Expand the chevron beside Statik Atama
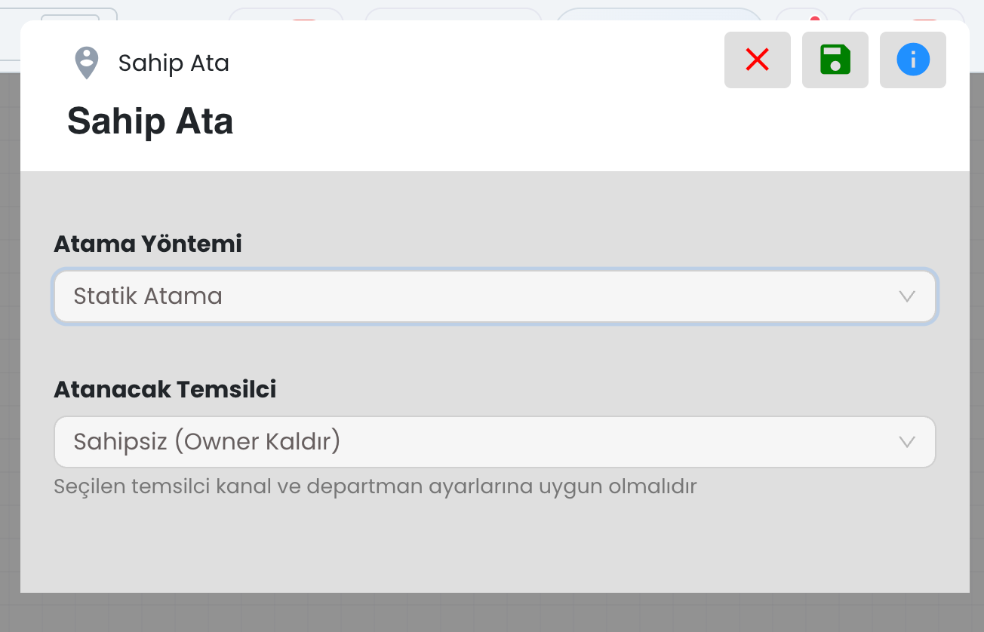Viewport: 984px width, 632px height. point(907,296)
